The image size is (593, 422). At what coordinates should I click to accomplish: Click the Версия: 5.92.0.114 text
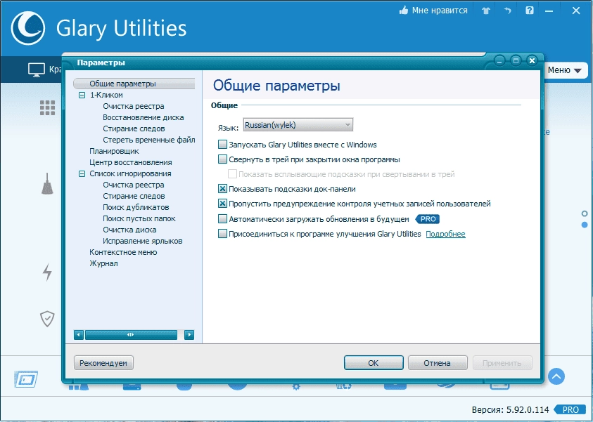[510, 410]
